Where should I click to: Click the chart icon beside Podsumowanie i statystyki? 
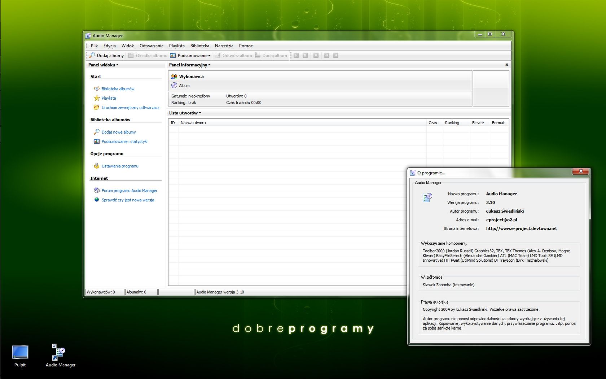coord(96,141)
